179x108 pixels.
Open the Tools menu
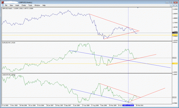(x=30, y=5)
